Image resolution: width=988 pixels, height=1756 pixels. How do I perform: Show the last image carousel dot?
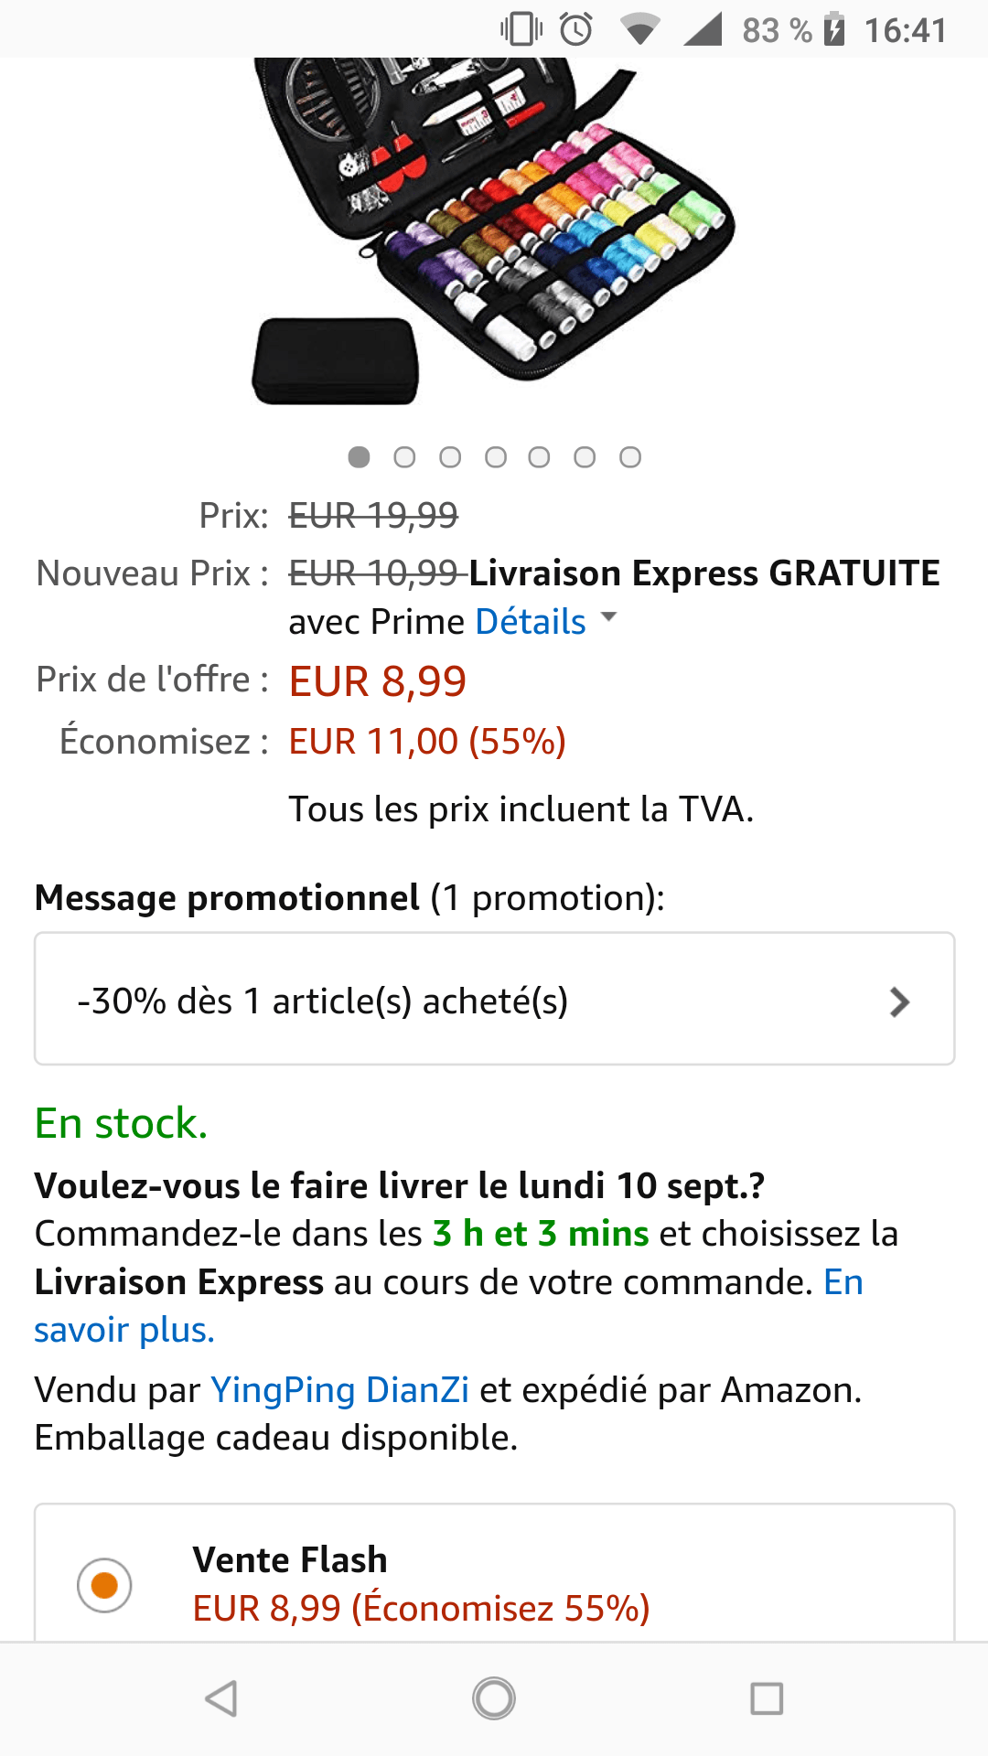pos(630,457)
